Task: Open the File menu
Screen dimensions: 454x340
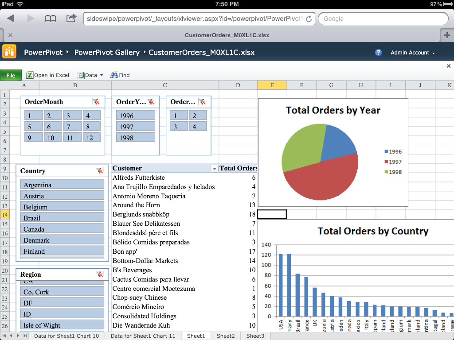Action: 11,75
